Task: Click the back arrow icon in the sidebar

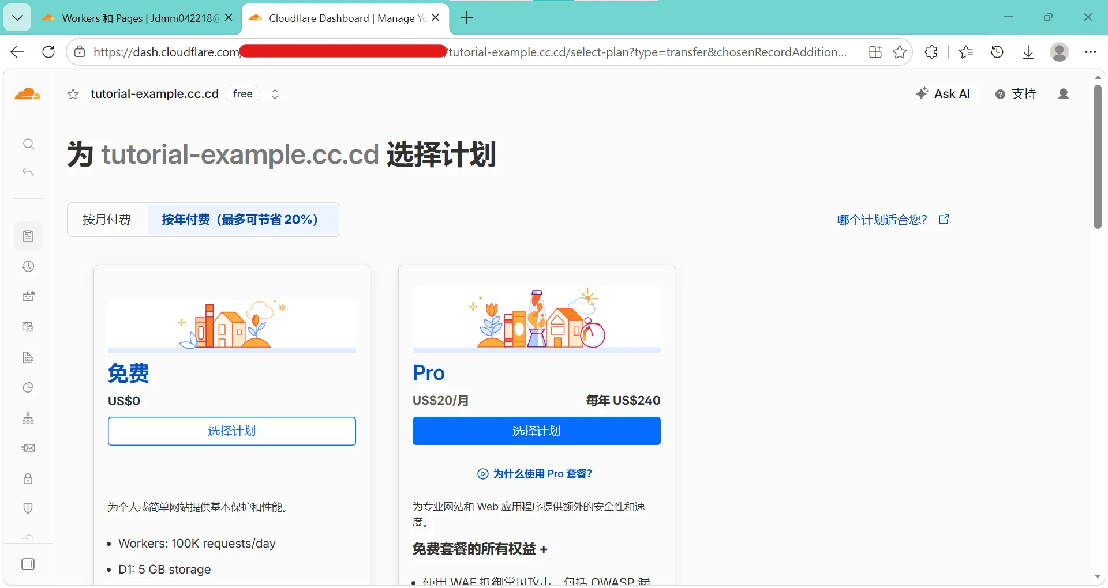Action: pyautogui.click(x=28, y=172)
